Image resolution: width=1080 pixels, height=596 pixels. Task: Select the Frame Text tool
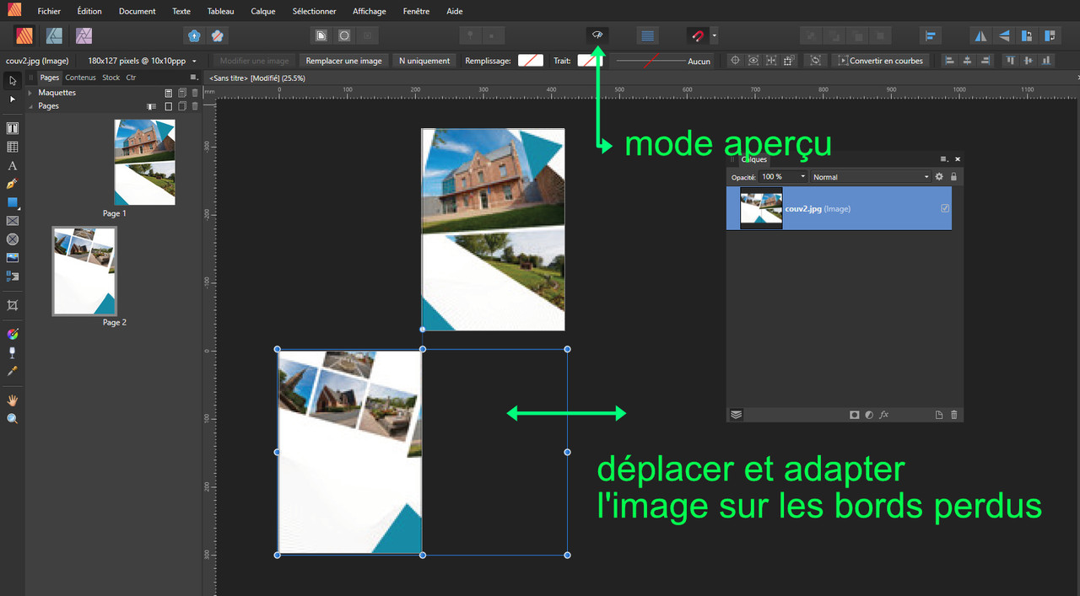click(13, 128)
